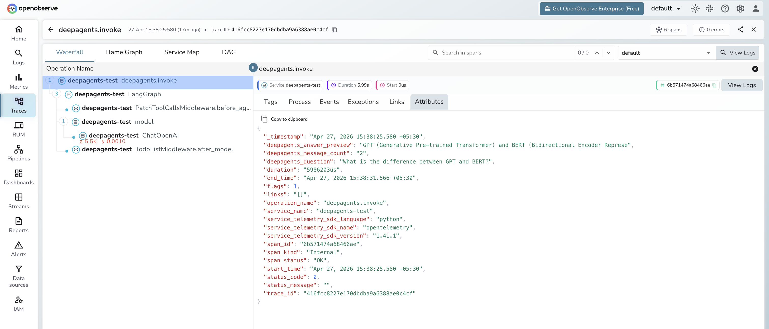This screenshot has height=329, width=769.
Task: Toggle dark mode with the sun icon
Action: (x=695, y=8)
